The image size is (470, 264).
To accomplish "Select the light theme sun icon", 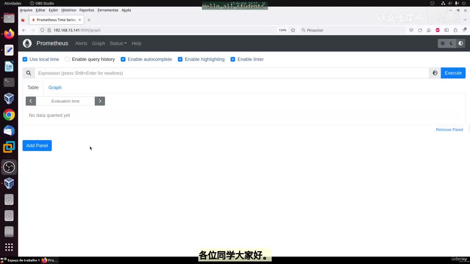I will [x=442, y=43].
